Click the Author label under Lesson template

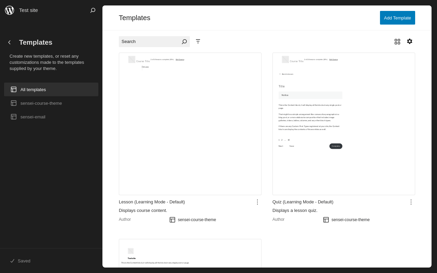click(x=125, y=219)
